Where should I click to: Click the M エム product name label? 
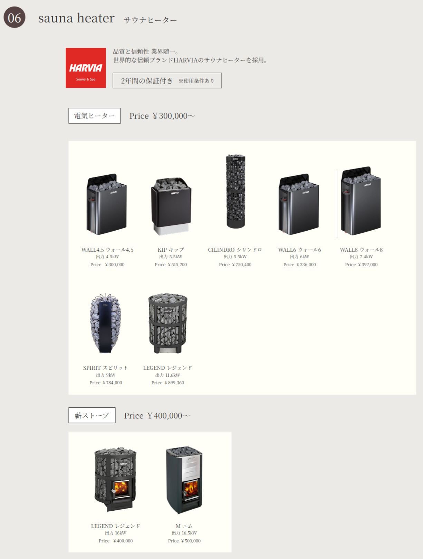(x=184, y=526)
